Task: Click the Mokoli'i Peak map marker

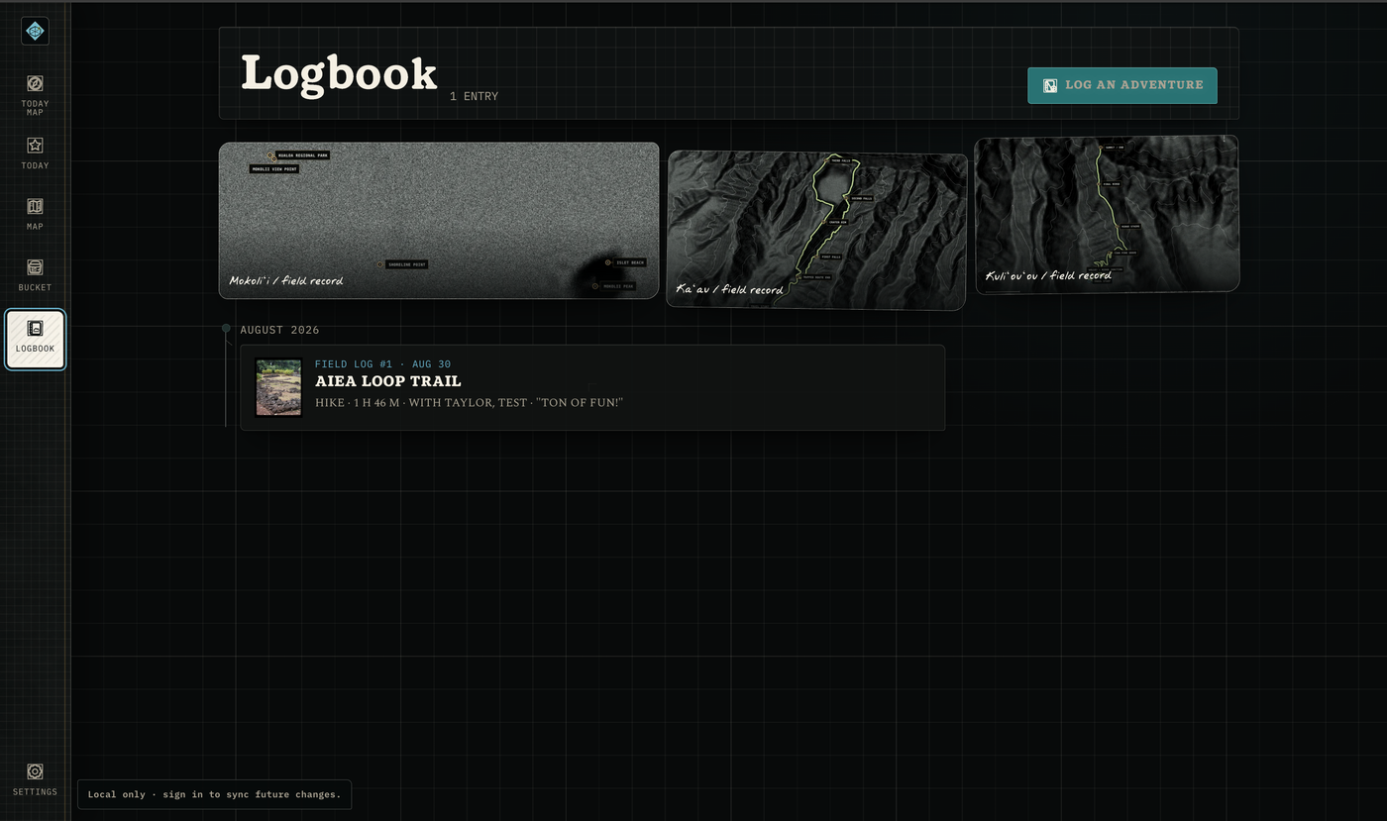Action: (x=595, y=286)
